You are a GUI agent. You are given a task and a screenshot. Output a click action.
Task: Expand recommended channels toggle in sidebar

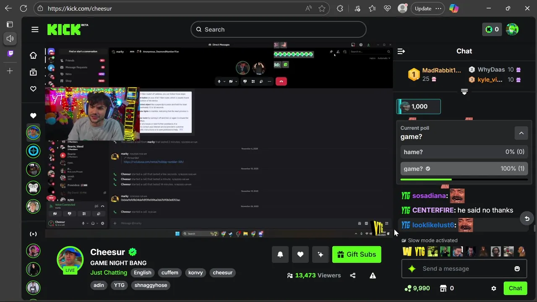tap(33, 234)
